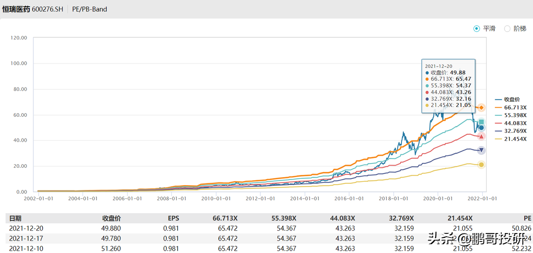Screen dimensions: 533x253
Task: Click the 21.454X column header in table
Action: [x=460, y=218]
